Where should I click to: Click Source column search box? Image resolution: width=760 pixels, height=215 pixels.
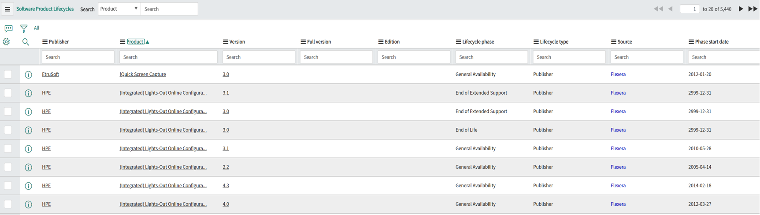647,57
